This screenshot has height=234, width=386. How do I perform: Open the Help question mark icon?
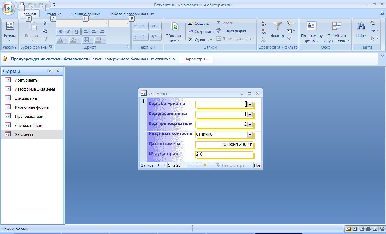tap(382, 14)
